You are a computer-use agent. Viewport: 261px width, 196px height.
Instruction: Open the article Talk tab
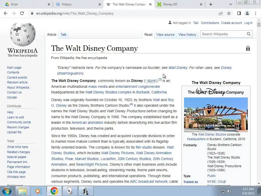pyautogui.click(x=63, y=34)
